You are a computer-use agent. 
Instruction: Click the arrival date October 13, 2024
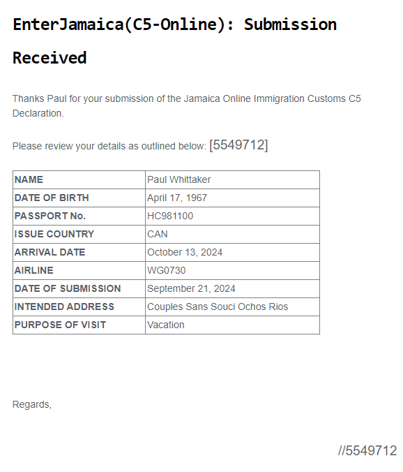185,252
